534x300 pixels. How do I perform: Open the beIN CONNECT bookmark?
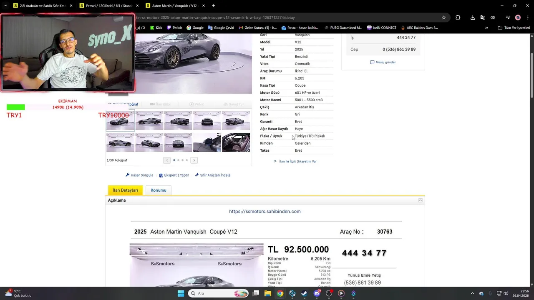(x=382, y=28)
